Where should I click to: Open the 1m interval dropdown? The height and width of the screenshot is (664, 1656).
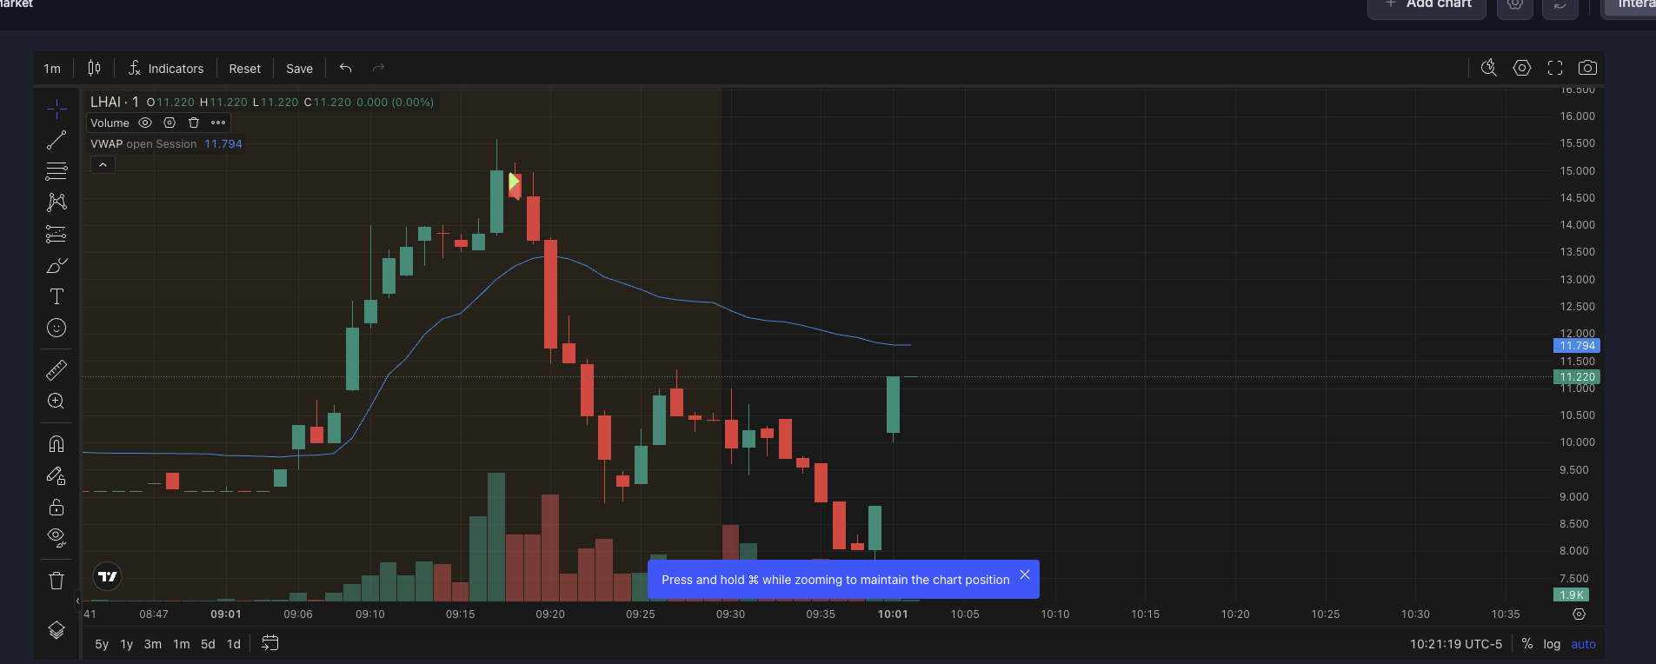[52, 69]
